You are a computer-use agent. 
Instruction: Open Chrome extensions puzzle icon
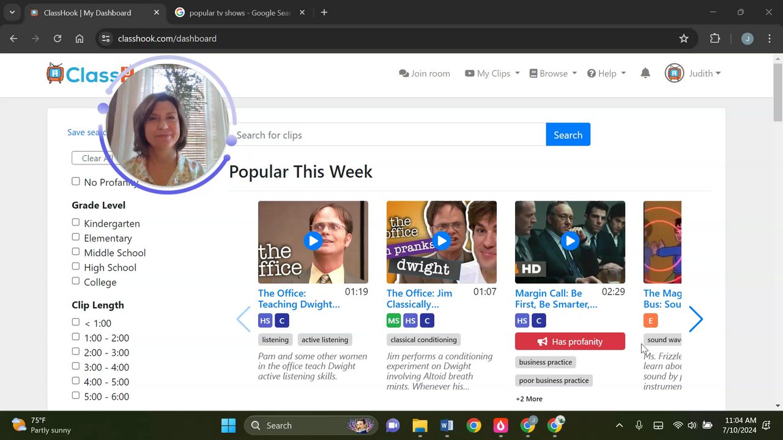(714, 38)
